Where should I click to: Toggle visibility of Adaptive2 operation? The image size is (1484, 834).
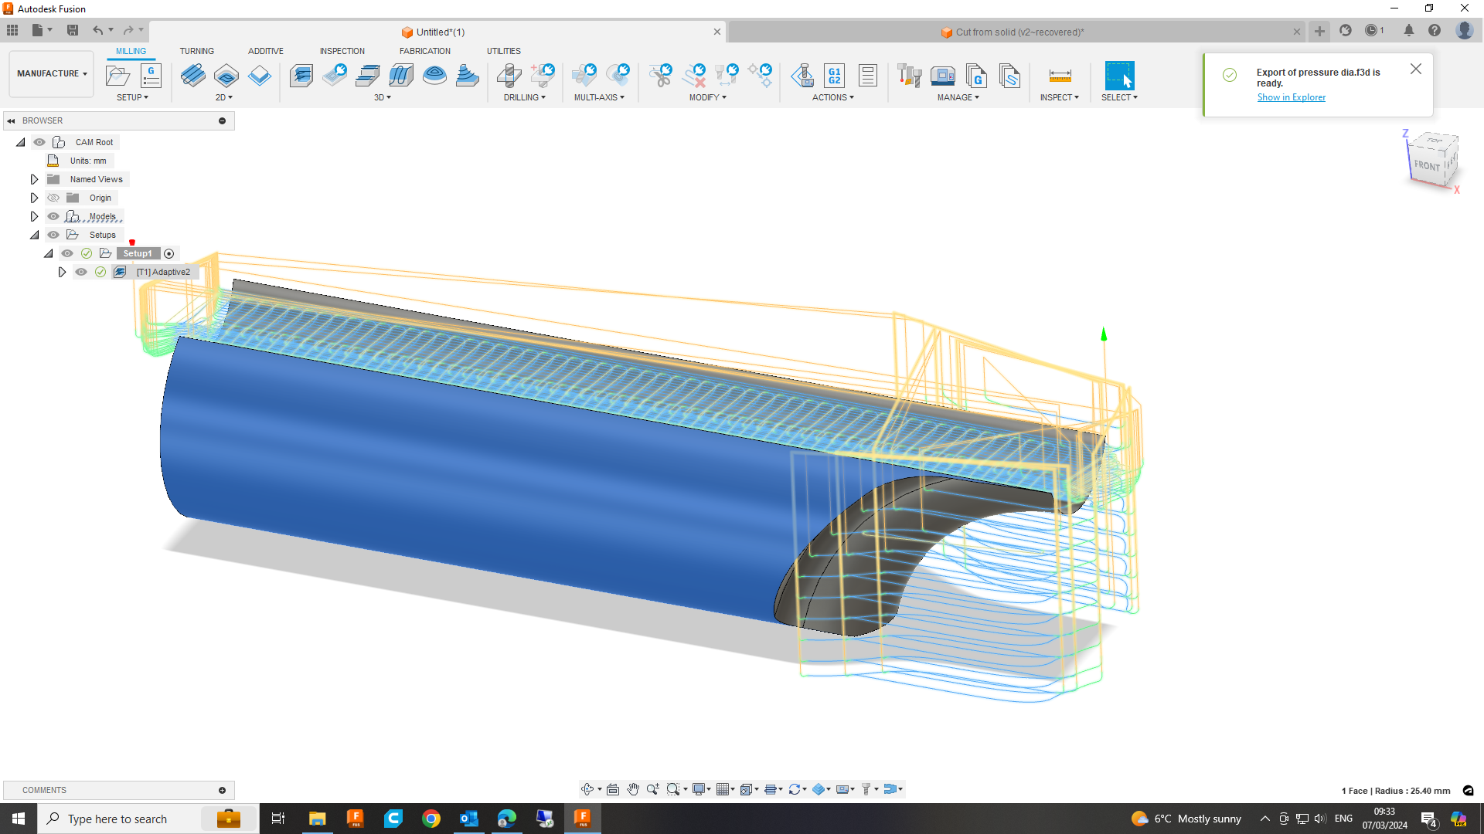[x=81, y=272]
